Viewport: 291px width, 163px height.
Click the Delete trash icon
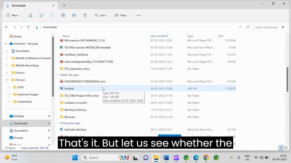point(85,15)
